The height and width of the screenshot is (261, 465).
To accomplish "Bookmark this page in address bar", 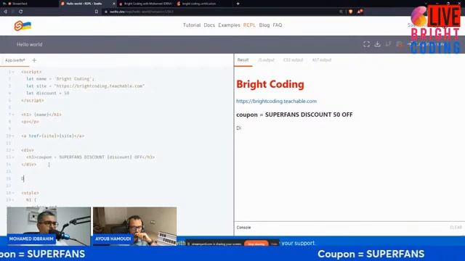I will [97, 12].
